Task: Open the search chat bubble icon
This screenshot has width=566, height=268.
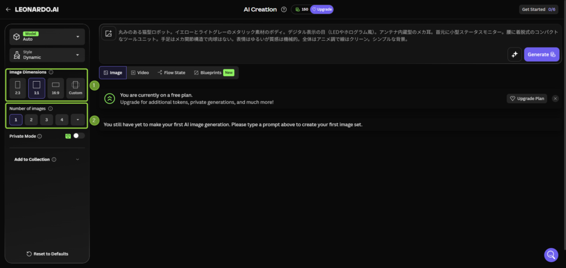Action: (551, 254)
